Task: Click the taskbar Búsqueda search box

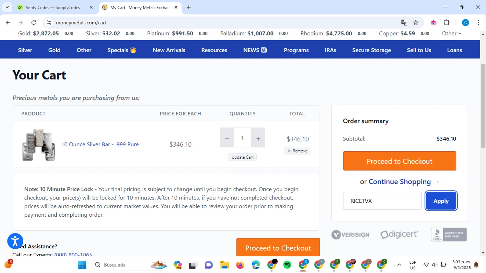Action: pyautogui.click(x=130, y=265)
